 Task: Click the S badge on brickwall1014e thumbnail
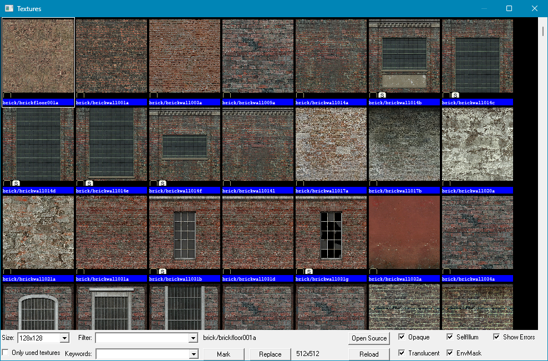click(88, 182)
